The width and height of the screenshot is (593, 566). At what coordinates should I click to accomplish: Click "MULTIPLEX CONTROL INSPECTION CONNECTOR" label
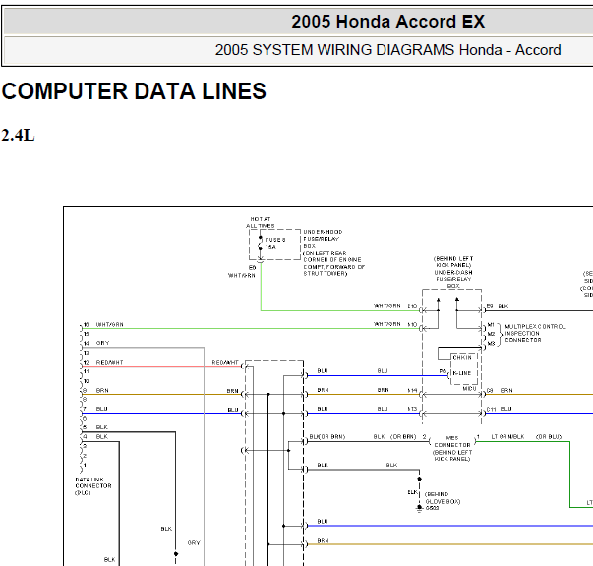(x=535, y=333)
